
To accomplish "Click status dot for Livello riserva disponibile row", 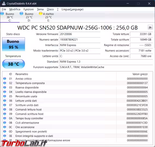I will (x=5, y=92).
